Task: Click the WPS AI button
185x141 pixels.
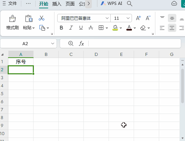Action: tap(111, 3)
